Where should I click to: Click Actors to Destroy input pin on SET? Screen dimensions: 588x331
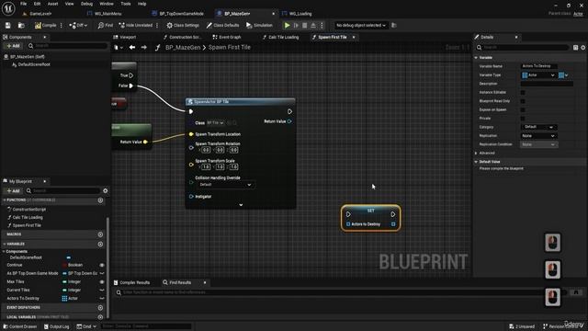click(348, 224)
